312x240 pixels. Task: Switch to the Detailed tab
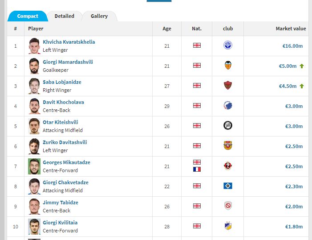[x=65, y=16]
